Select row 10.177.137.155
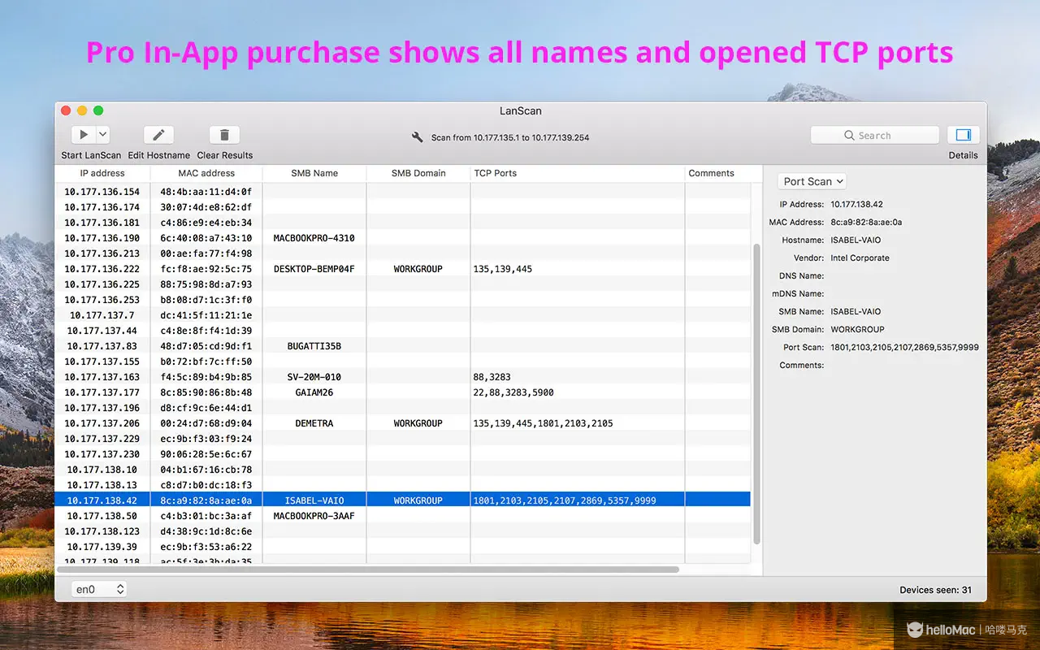1040x650 pixels. 403,362
